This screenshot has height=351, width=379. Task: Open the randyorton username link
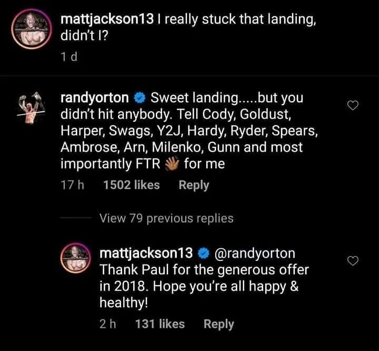tap(95, 98)
